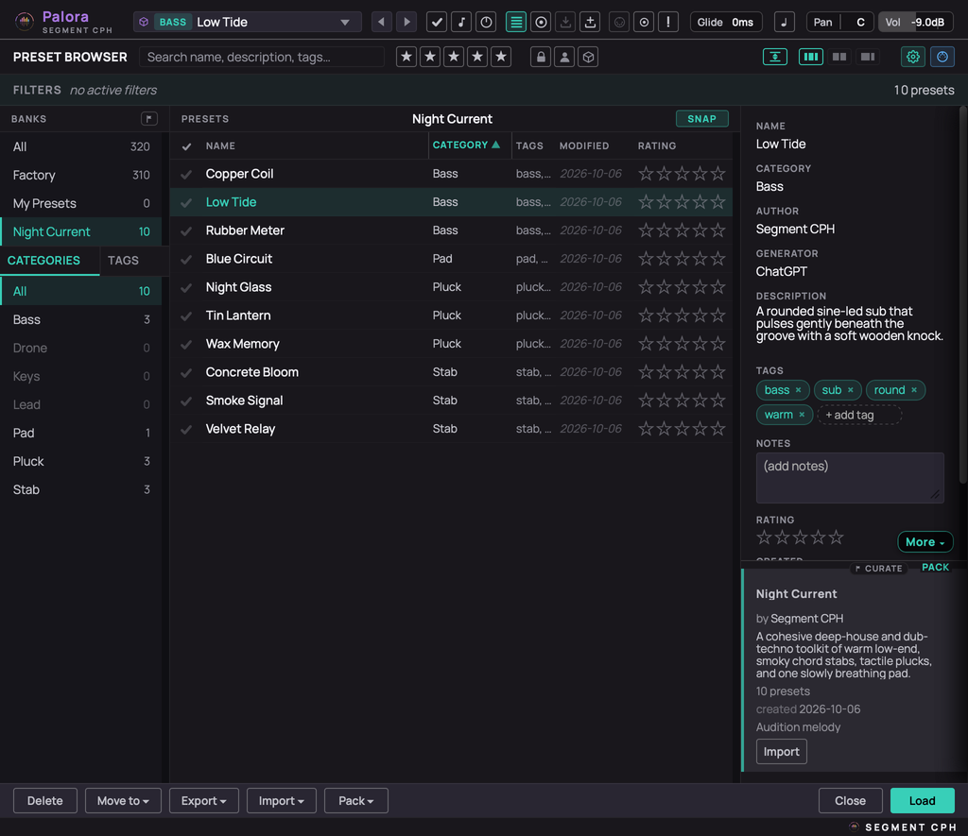Adjust the Pan control
Screen dimensions: 968x836
click(x=840, y=23)
